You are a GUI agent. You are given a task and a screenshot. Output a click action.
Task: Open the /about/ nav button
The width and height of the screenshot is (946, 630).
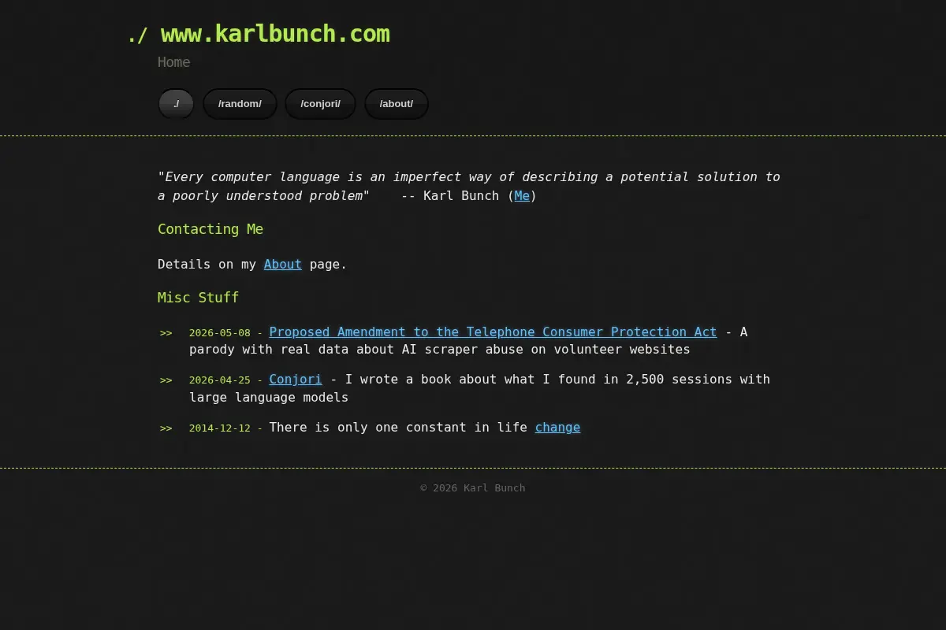coord(397,104)
